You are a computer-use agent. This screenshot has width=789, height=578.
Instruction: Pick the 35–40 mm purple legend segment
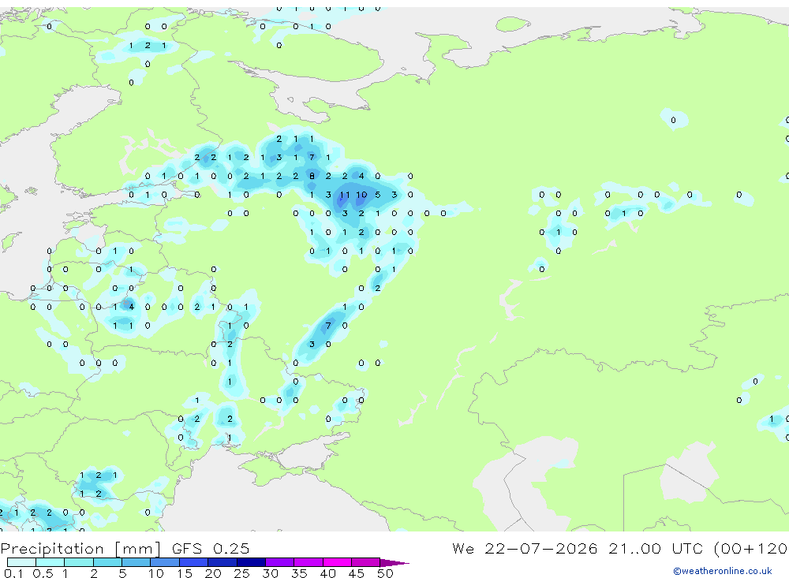308,562
